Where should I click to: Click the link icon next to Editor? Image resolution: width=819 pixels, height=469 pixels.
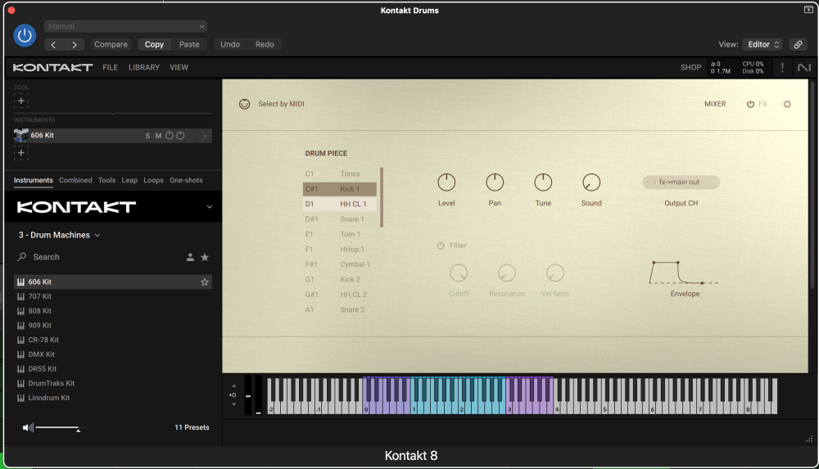798,44
